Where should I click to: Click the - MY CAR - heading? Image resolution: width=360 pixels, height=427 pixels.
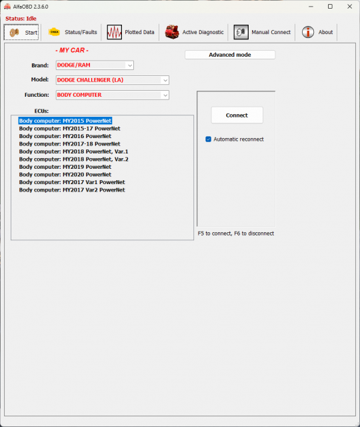pos(72,51)
